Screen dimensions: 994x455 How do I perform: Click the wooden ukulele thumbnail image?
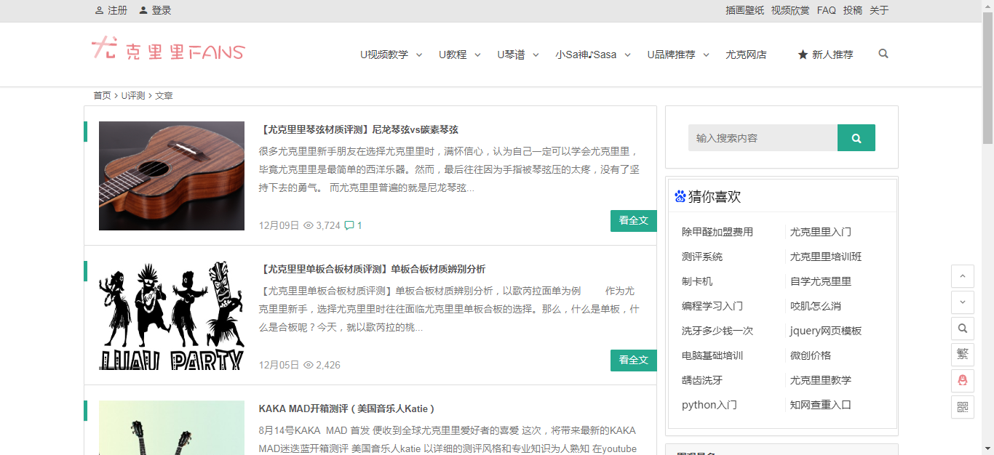click(x=172, y=176)
